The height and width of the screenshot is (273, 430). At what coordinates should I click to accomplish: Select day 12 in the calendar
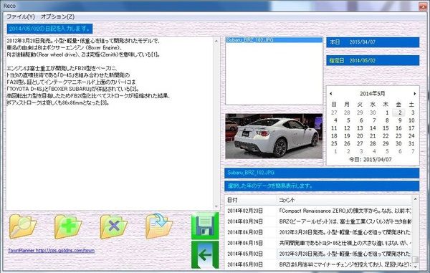pos(347,128)
